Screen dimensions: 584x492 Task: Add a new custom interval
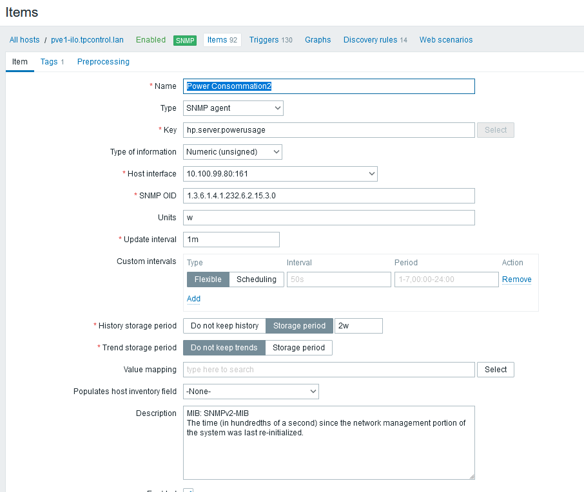(x=193, y=299)
